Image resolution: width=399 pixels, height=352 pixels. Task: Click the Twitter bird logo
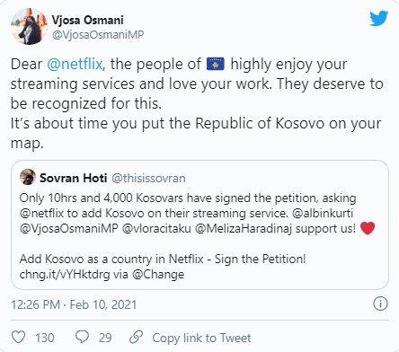378,19
